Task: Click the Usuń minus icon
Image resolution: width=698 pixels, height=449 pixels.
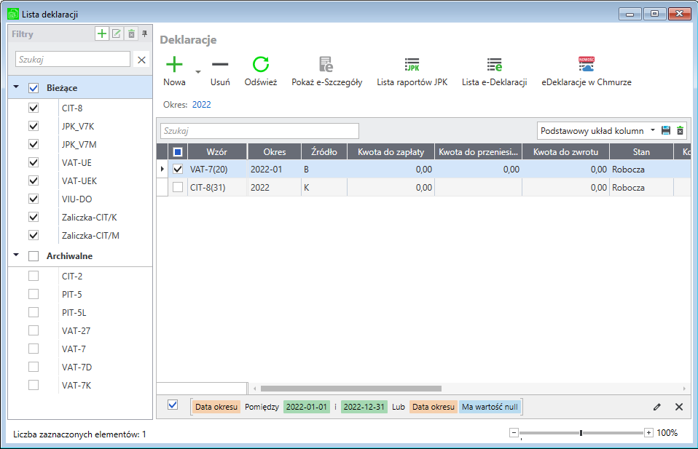Action: pyautogui.click(x=220, y=65)
